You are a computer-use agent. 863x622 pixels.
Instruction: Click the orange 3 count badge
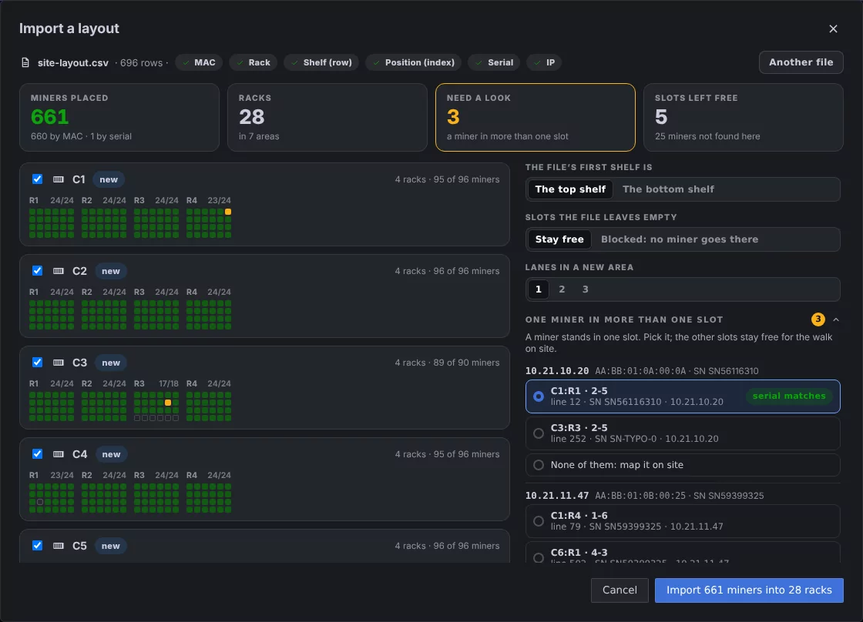pos(818,319)
